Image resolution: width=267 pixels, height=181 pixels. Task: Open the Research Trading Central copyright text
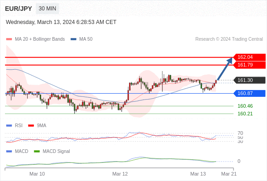coord(229,39)
